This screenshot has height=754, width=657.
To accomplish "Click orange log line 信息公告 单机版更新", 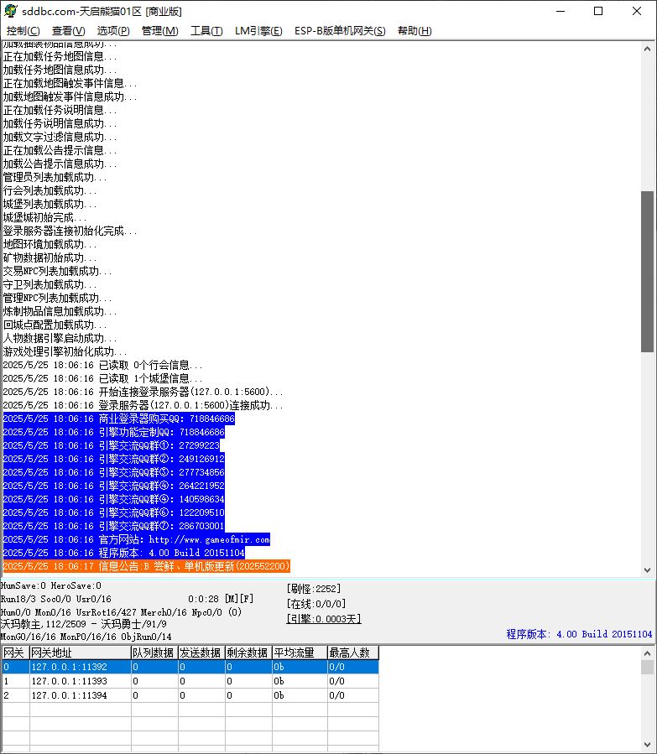I will (146, 566).
